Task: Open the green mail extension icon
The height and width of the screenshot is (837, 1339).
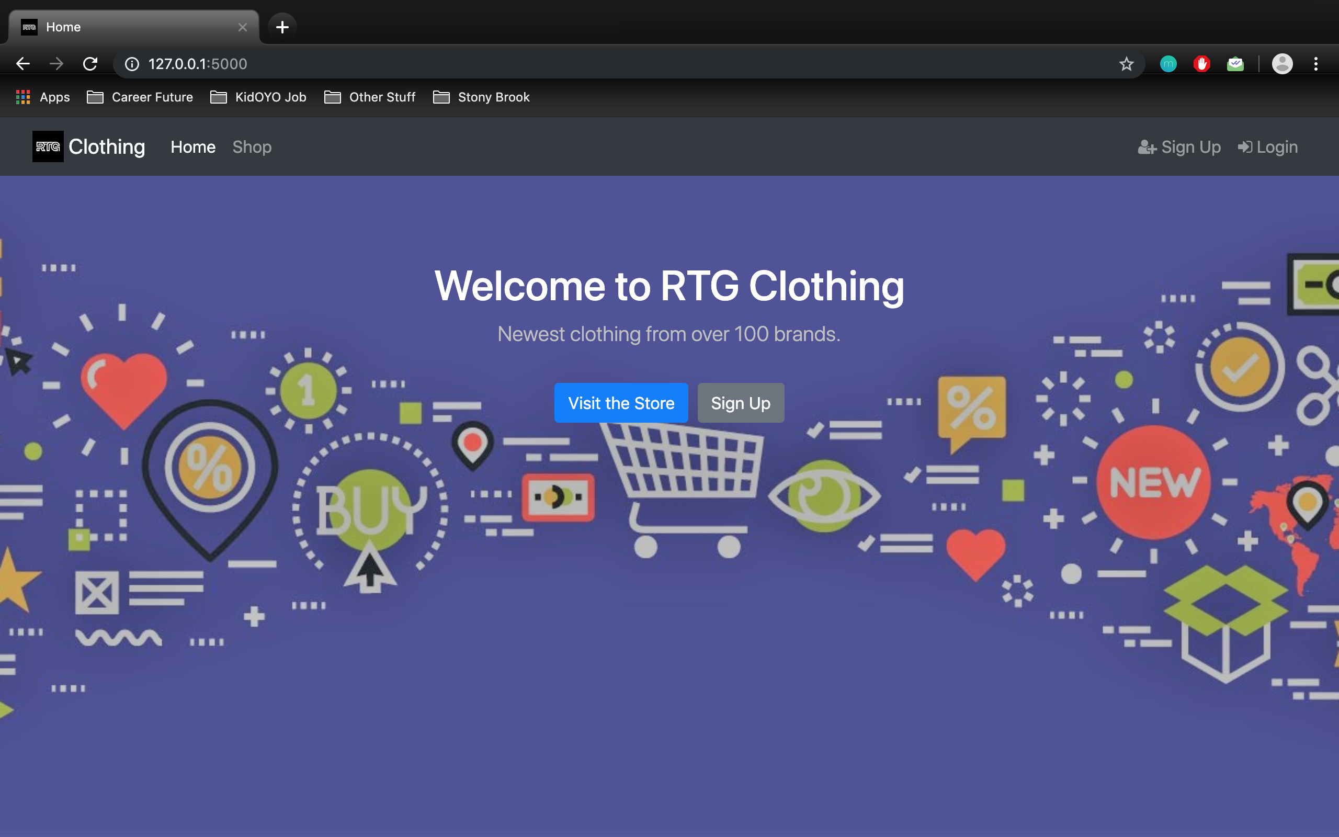Action: click(1235, 64)
